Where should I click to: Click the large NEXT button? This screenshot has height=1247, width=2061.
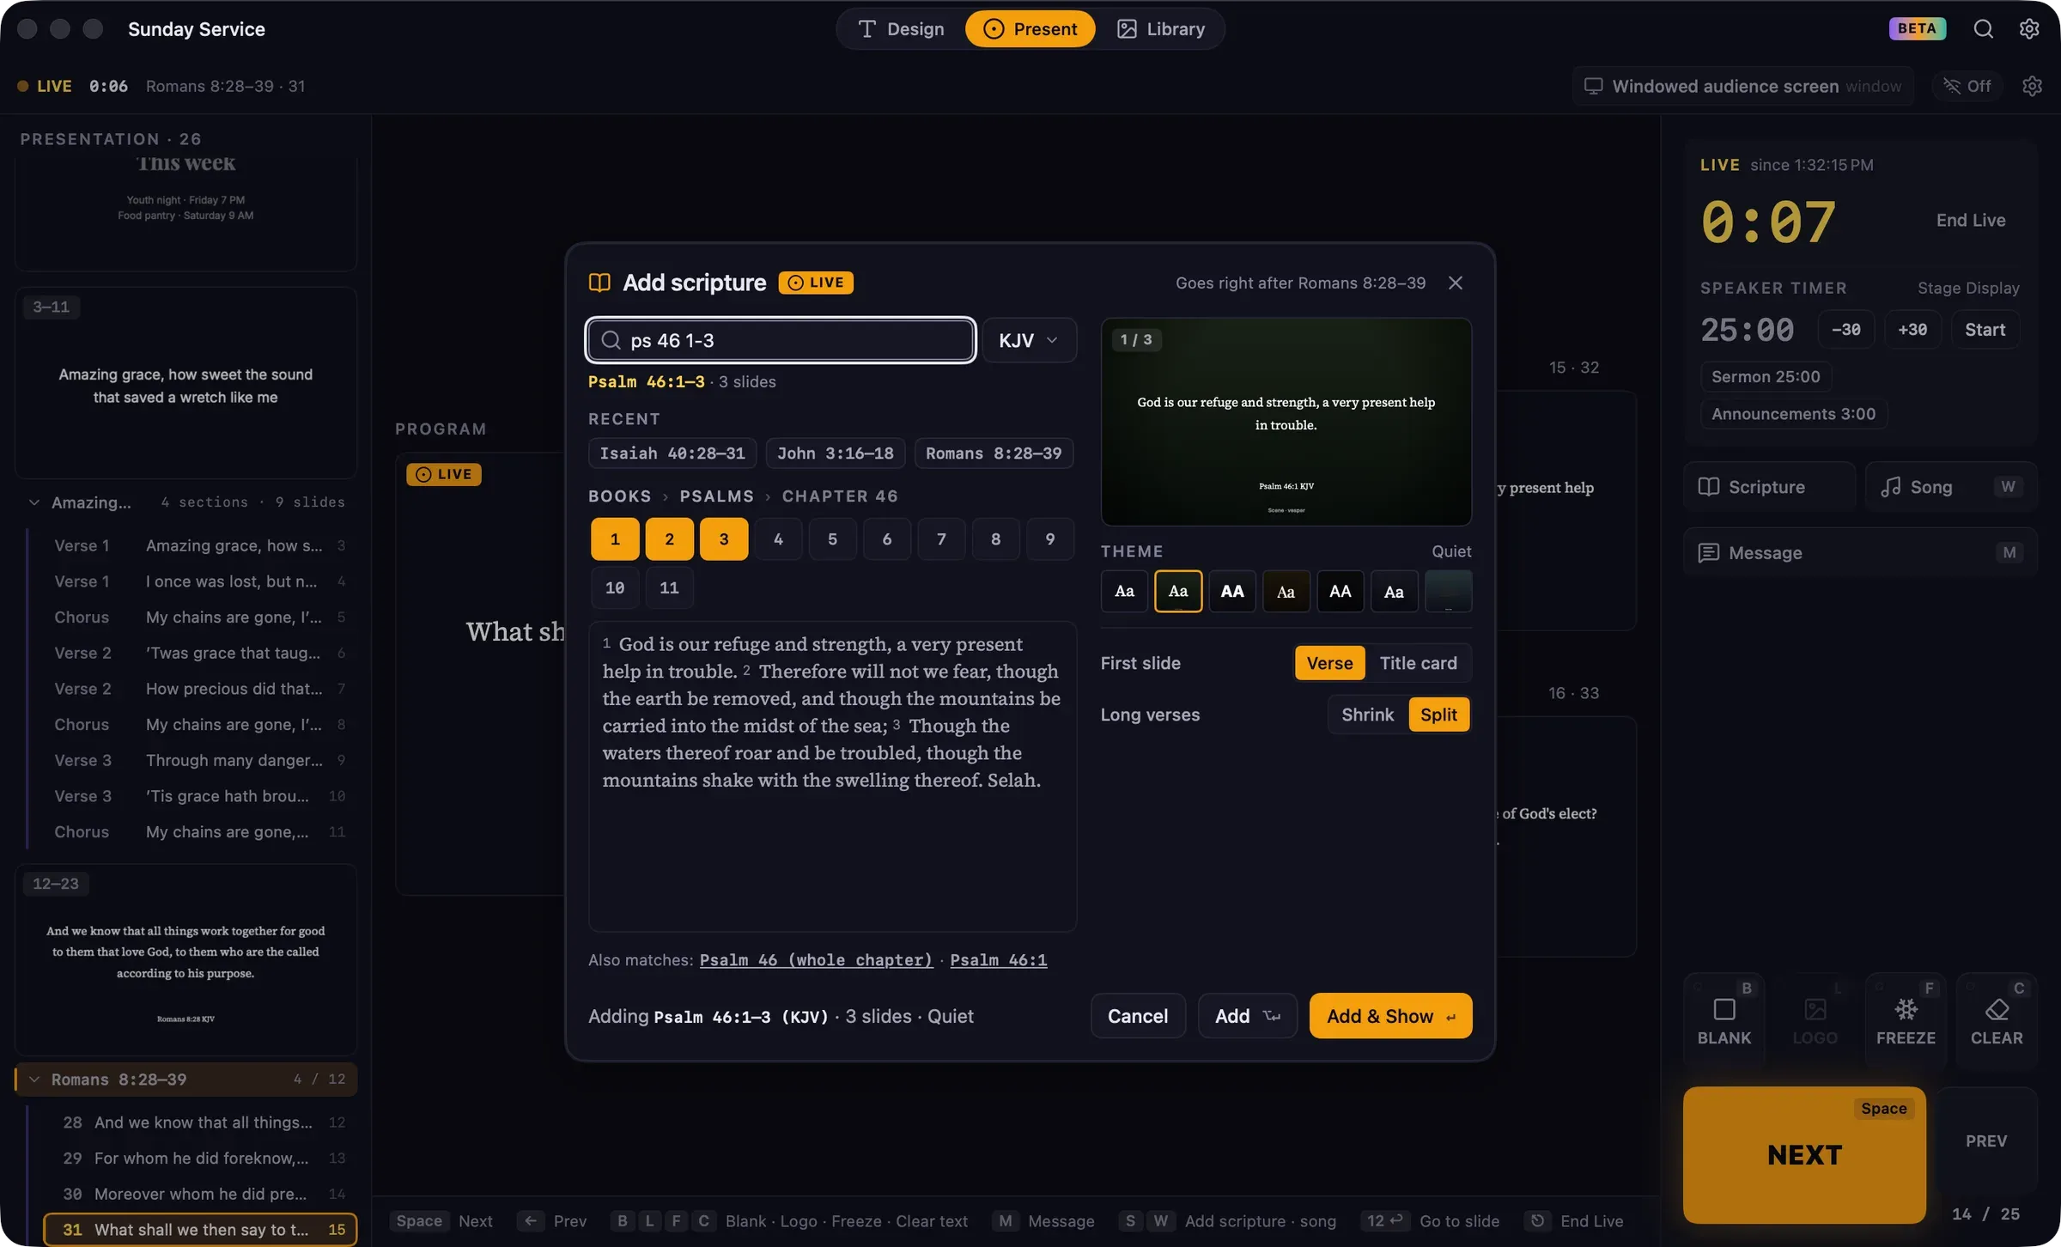click(x=1804, y=1155)
